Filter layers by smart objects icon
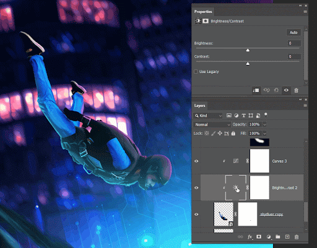Image resolution: width=317 pixels, height=248 pixels. point(258,116)
